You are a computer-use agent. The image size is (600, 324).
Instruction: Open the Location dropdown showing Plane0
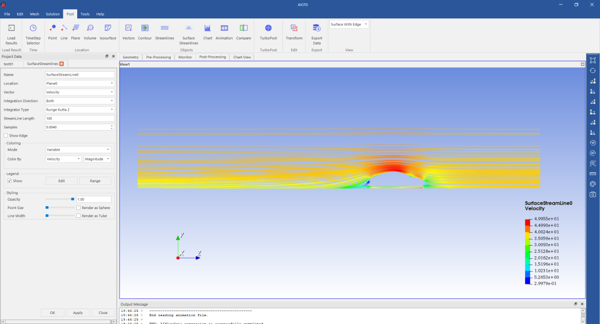tap(79, 83)
